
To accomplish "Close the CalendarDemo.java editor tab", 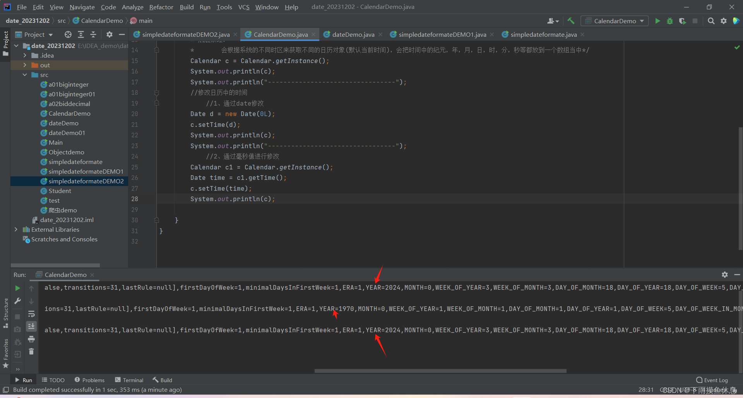I will [313, 35].
